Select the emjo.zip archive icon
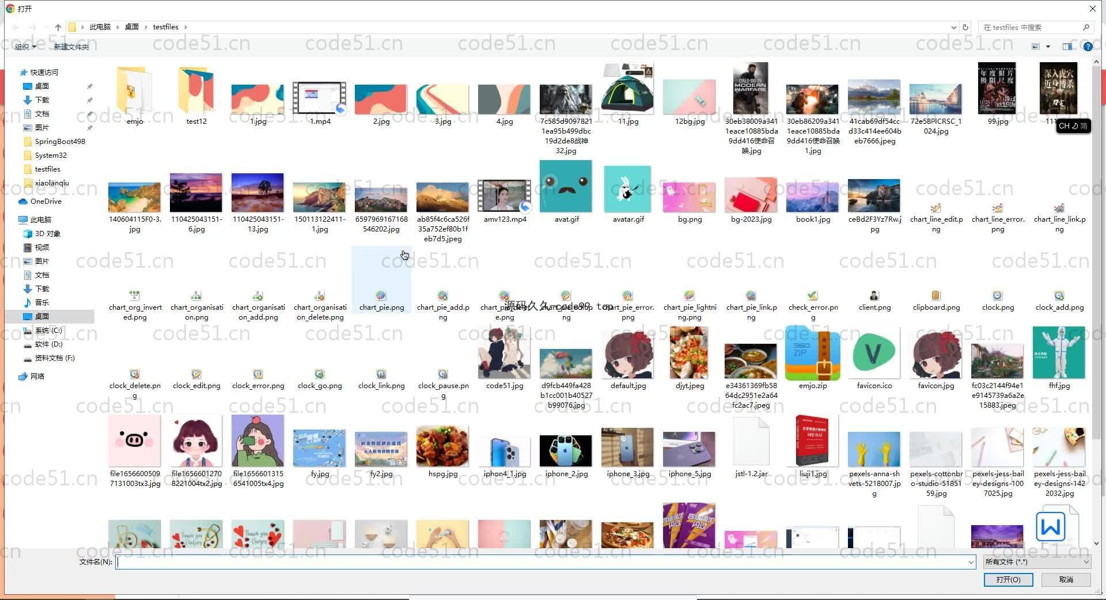Screen dimensions: 1106x600 pos(812,352)
